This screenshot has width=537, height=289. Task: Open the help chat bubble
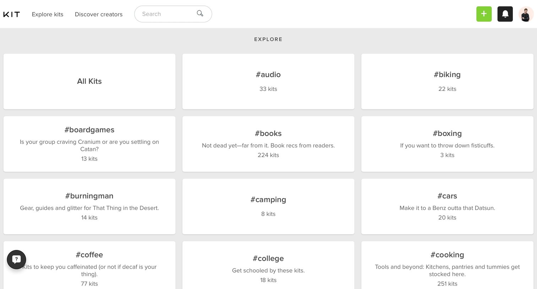pyautogui.click(x=16, y=260)
